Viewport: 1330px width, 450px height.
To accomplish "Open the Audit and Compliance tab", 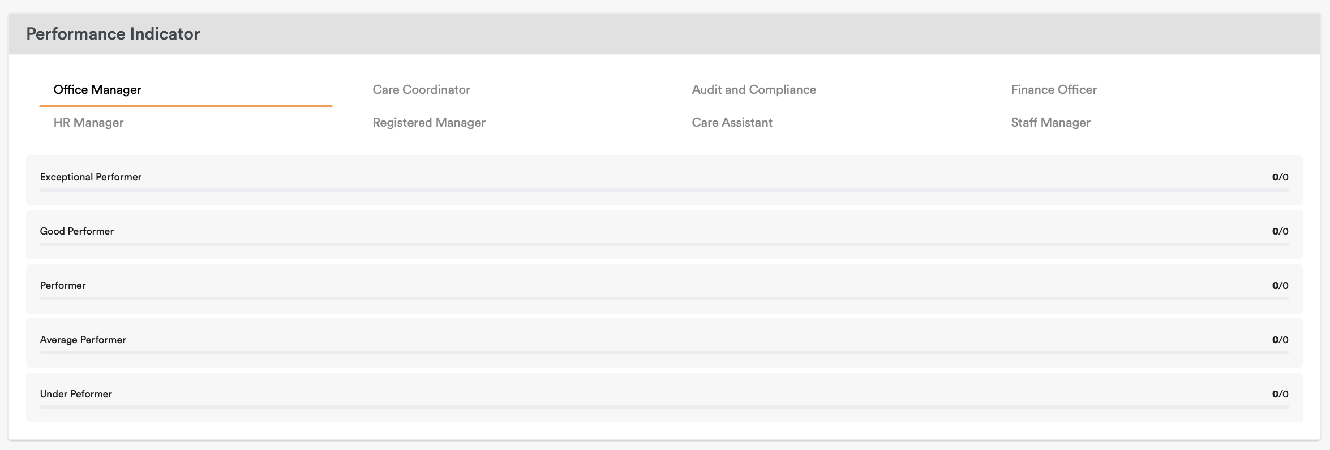I will click(x=753, y=90).
